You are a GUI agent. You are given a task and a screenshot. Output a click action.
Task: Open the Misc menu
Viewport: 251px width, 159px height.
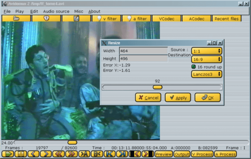click(x=79, y=11)
